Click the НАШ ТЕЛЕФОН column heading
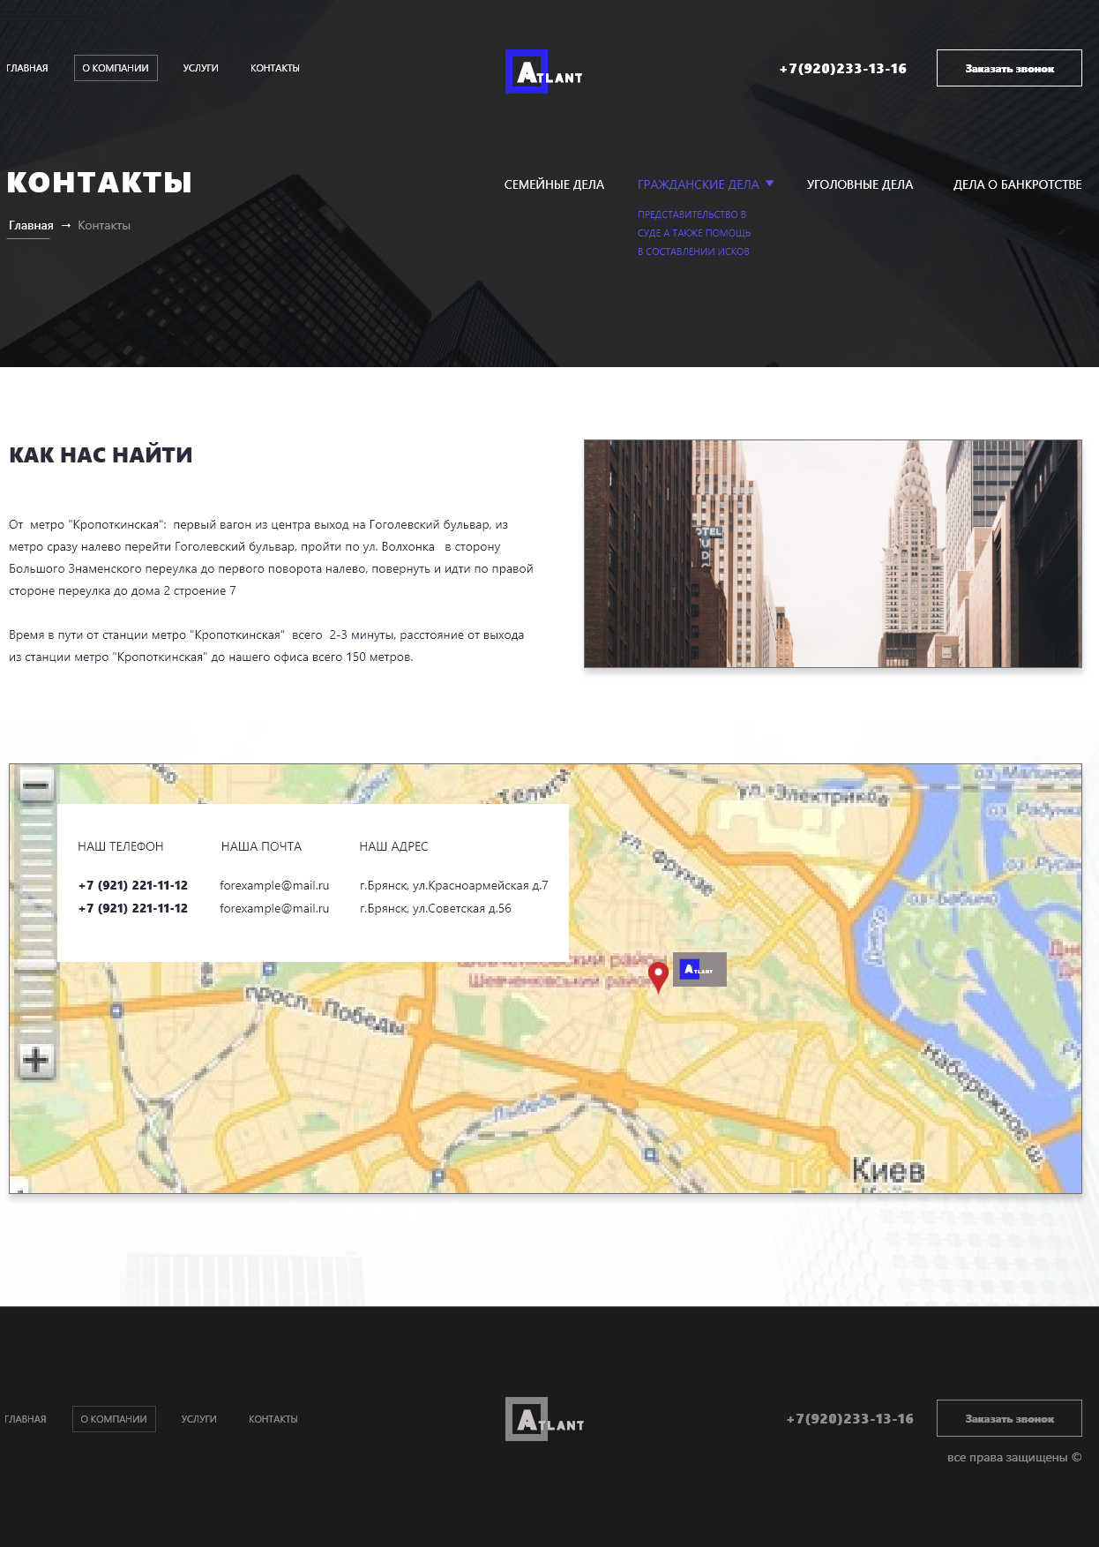 121,846
